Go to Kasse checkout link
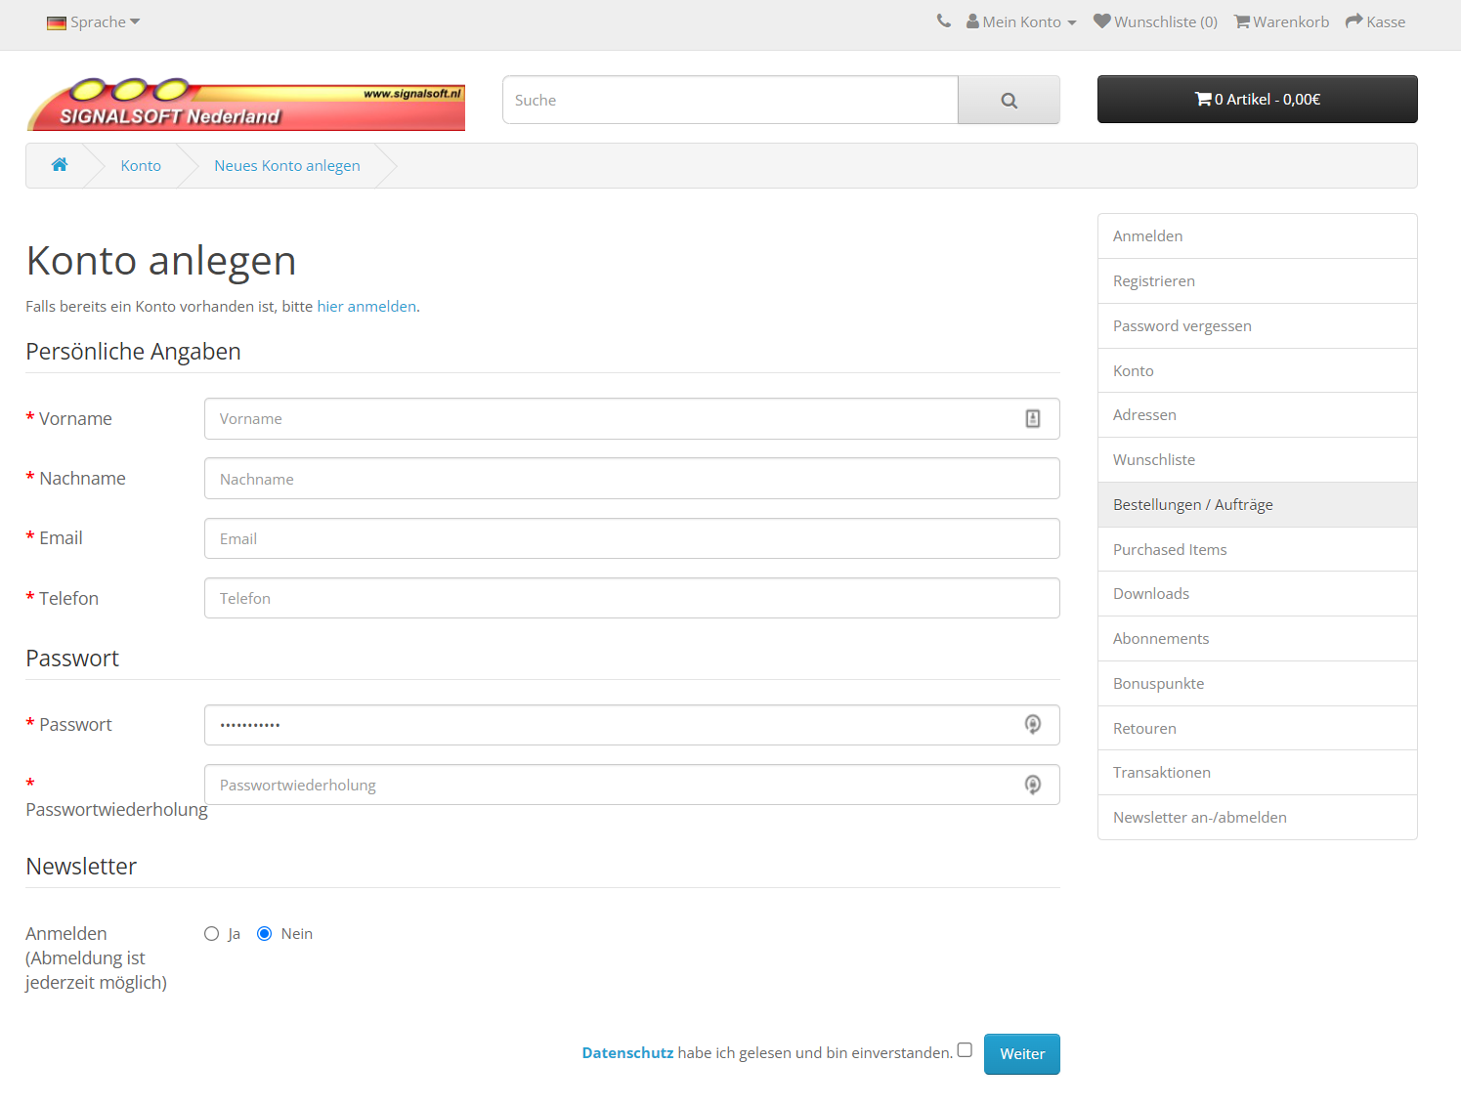1461x1106 pixels. click(1375, 21)
